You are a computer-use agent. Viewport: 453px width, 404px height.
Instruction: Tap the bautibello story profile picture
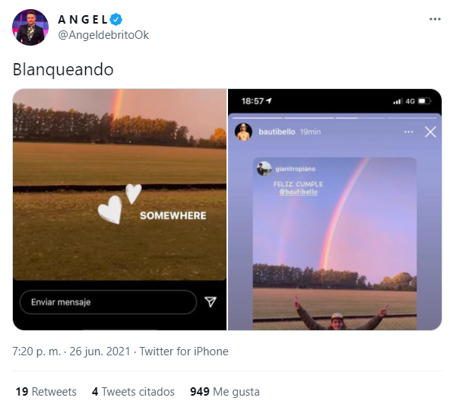click(243, 132)
